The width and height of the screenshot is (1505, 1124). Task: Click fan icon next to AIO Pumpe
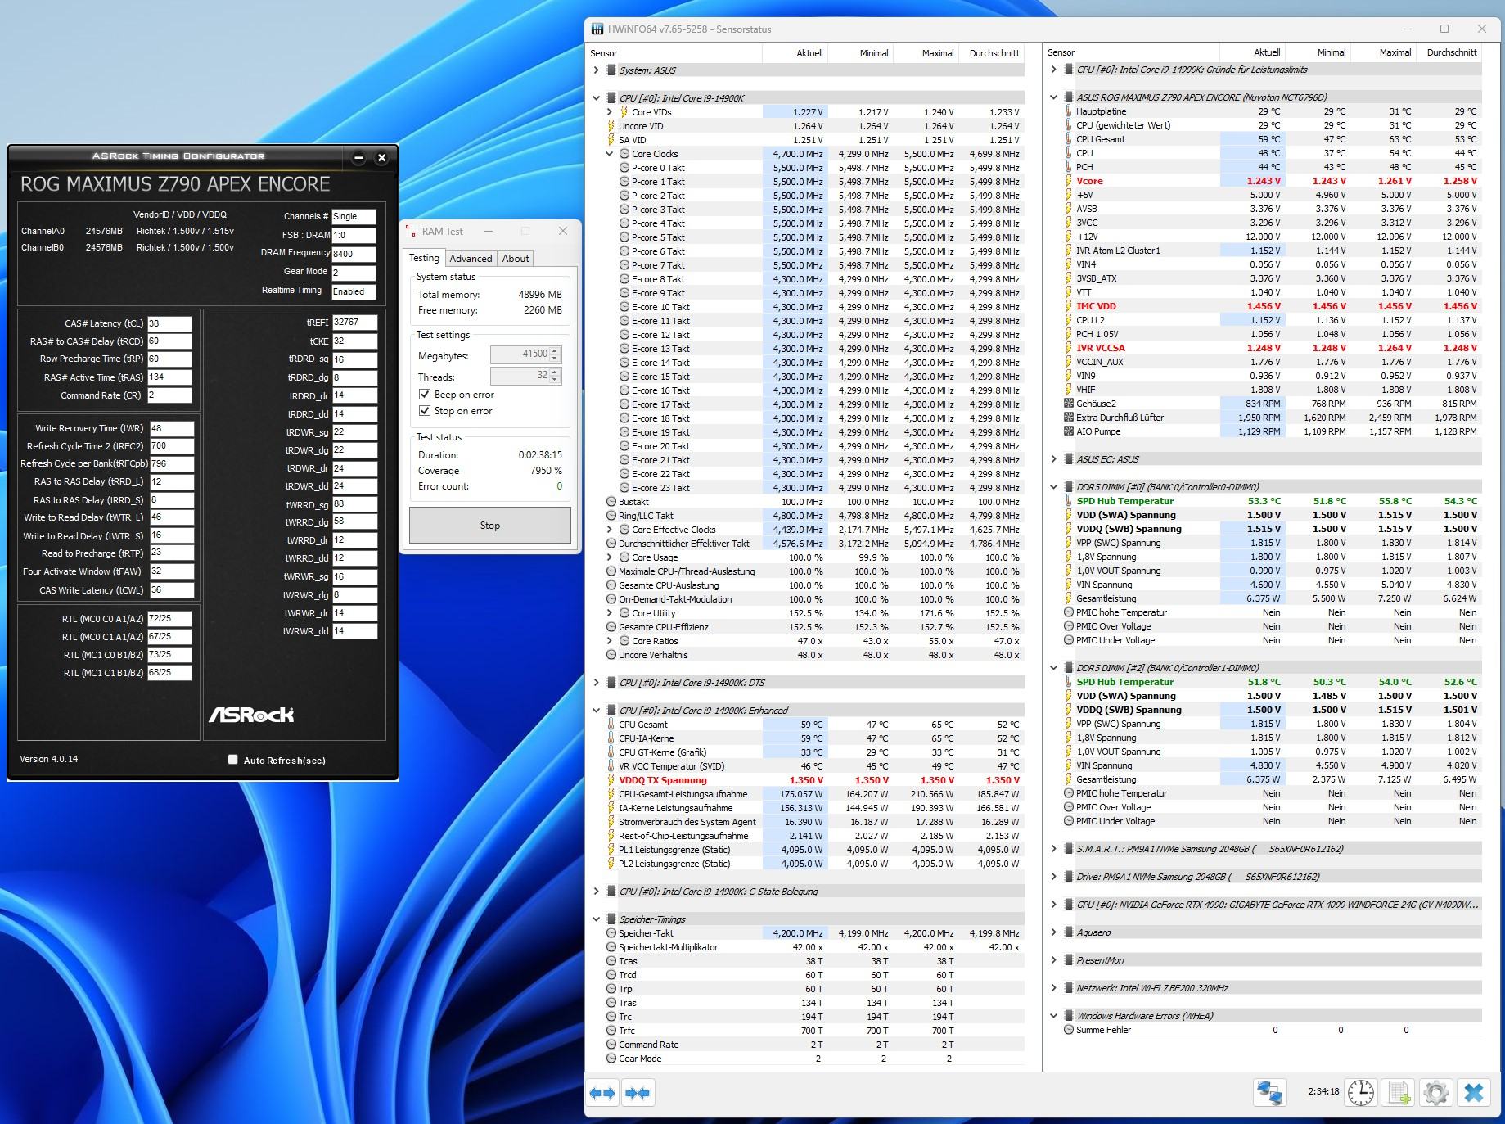1068,431
